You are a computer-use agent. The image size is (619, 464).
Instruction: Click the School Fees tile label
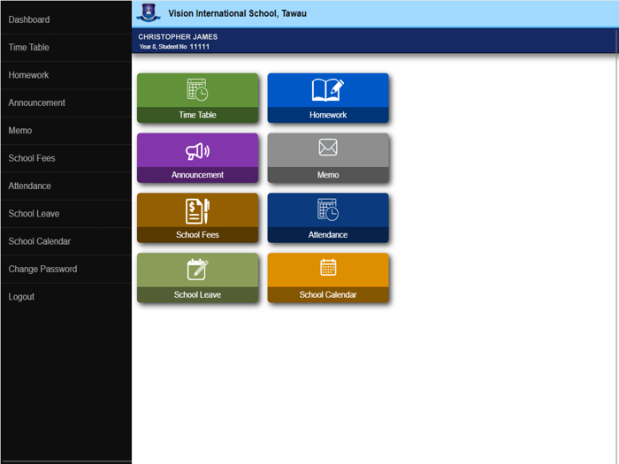[197, 235]
